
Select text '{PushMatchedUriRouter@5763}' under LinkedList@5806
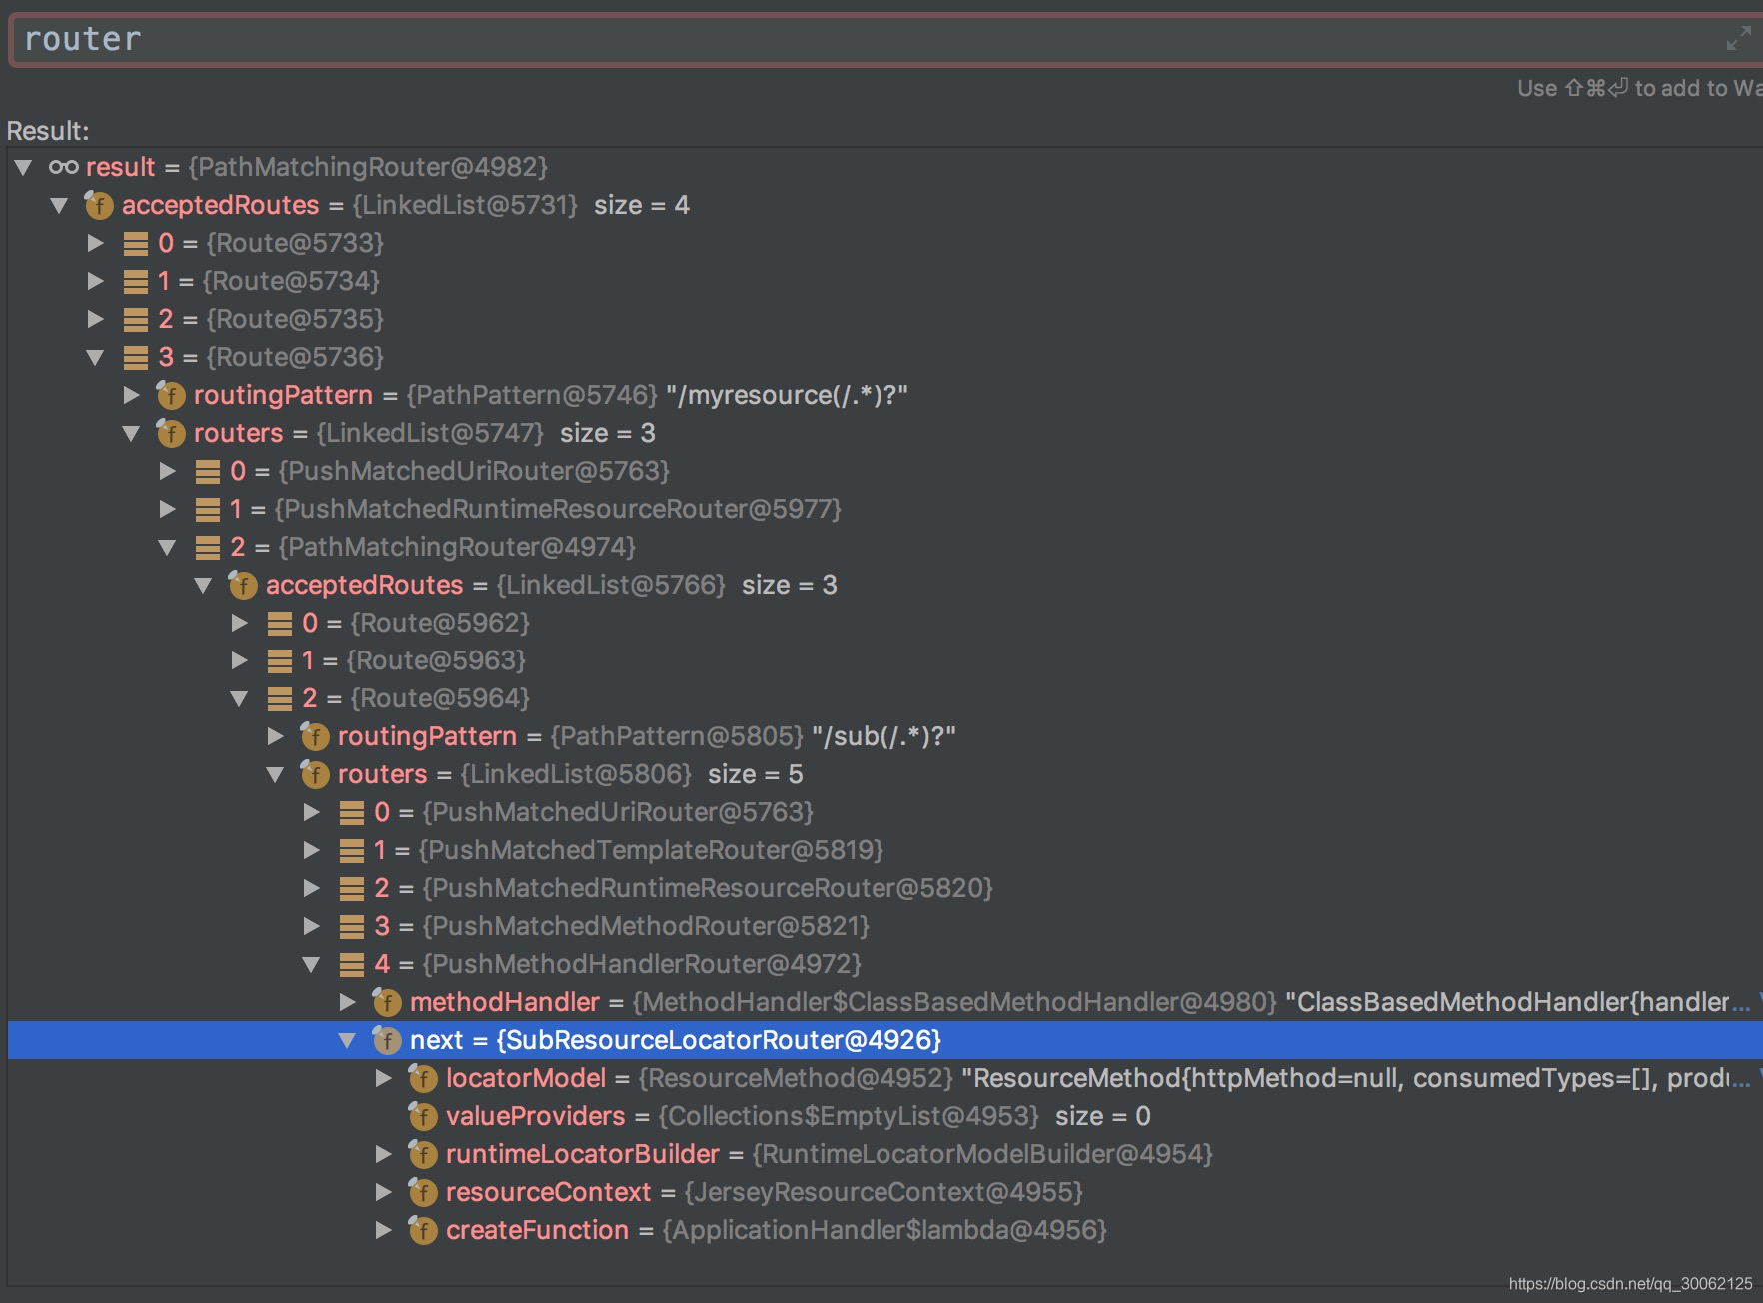pyautogui.click(x=618, y=812)
